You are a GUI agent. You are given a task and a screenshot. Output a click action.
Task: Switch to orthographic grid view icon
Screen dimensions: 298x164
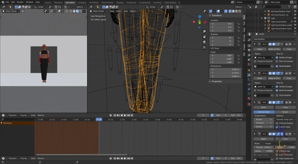click(204, 47)
